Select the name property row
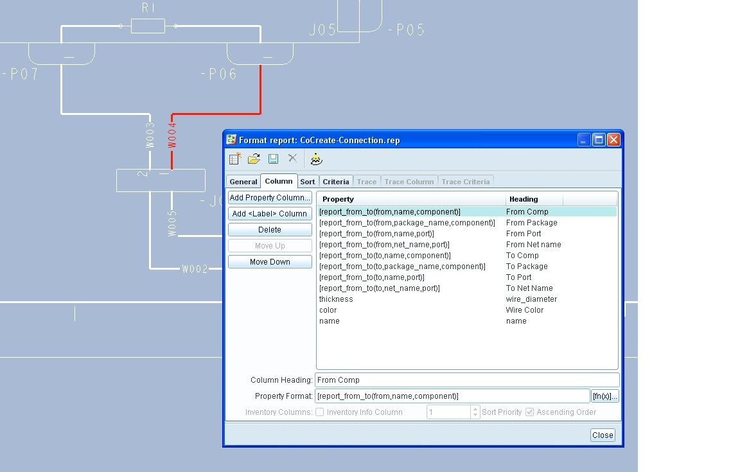740x472 pixels. (x=467, y=321)
